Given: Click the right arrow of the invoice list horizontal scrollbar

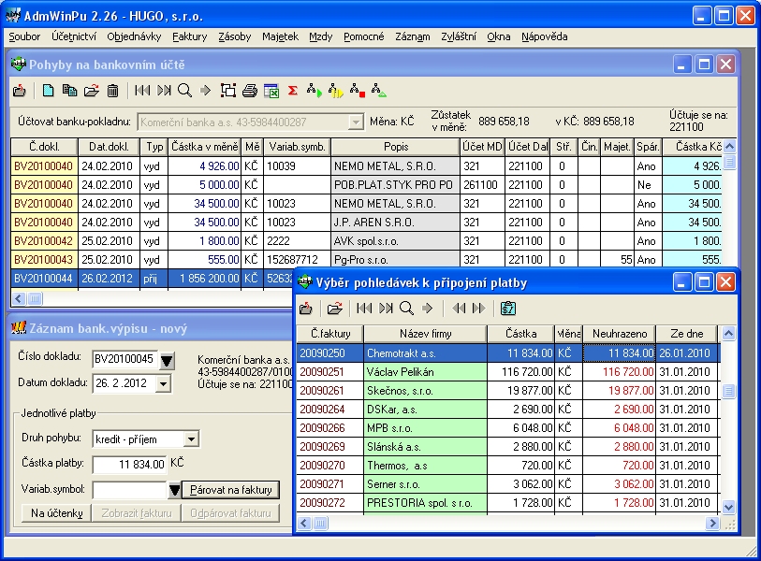Looking at the screenshot, I should pos(712,524).
